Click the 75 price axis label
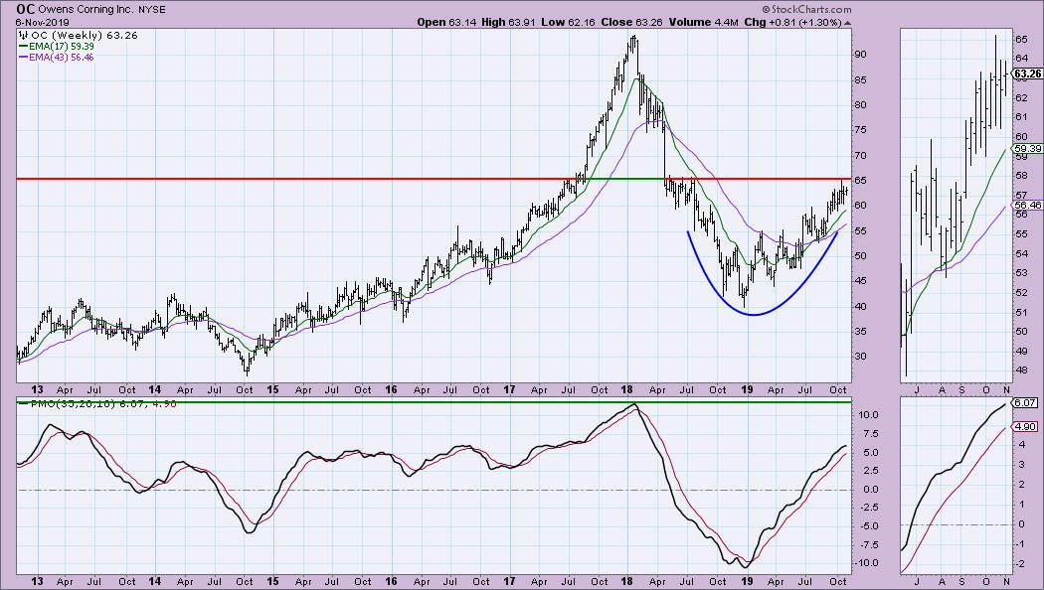The height and width of the screenshot is (590, 1044). click(x=860, y=130)
